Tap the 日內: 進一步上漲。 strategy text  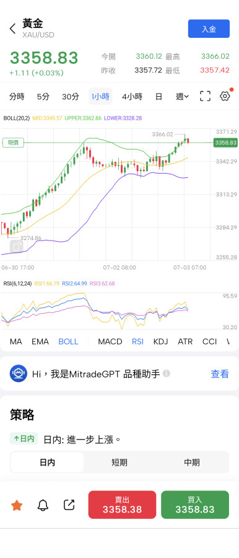82,440
